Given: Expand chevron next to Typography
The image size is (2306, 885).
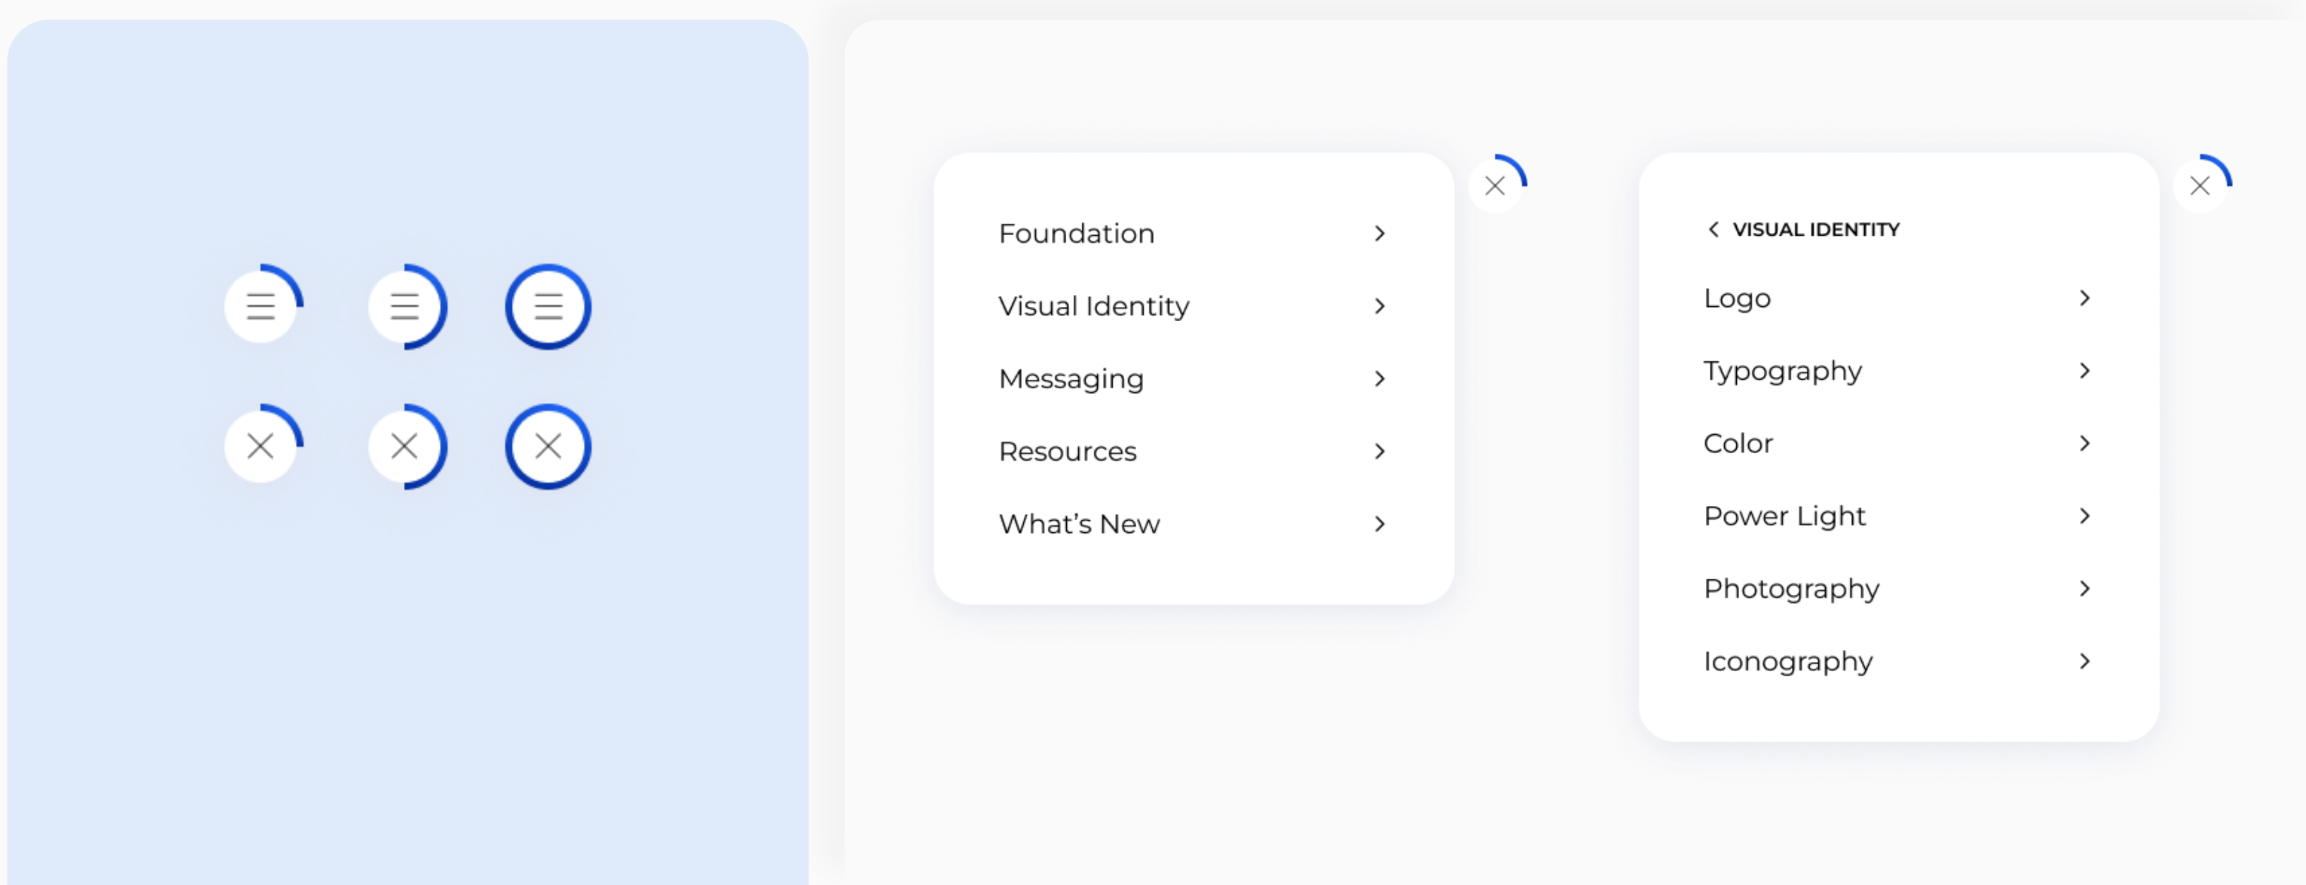Looking at the screenshot, I should click(x=2085, y=371).
